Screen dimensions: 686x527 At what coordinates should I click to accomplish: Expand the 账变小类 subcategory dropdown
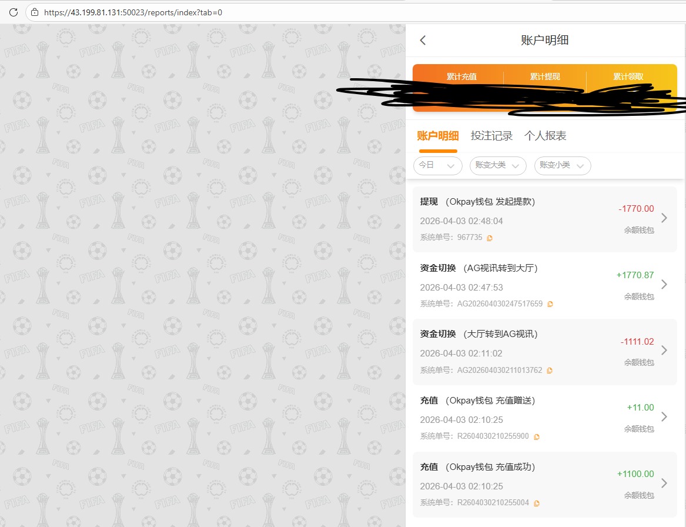(562, 165)
